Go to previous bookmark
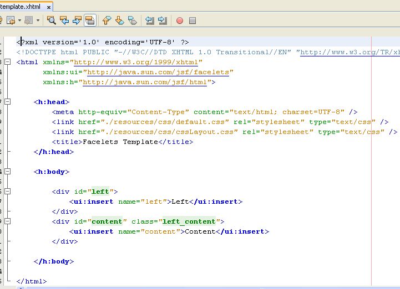Viewport: 400px width, 289px height. coord(107,20)
